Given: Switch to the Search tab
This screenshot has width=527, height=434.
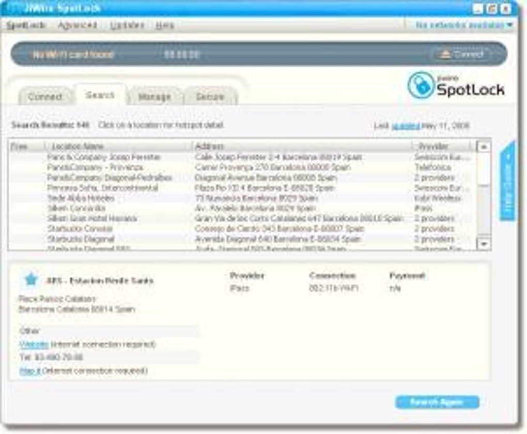Looking at the screenshot, I should tap(100, 95).
